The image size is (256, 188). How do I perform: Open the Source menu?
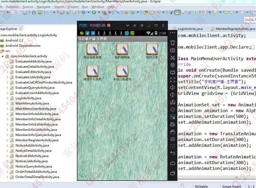28,7
